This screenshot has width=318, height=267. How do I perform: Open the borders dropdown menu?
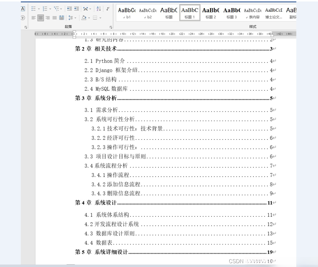coord(101,18)
